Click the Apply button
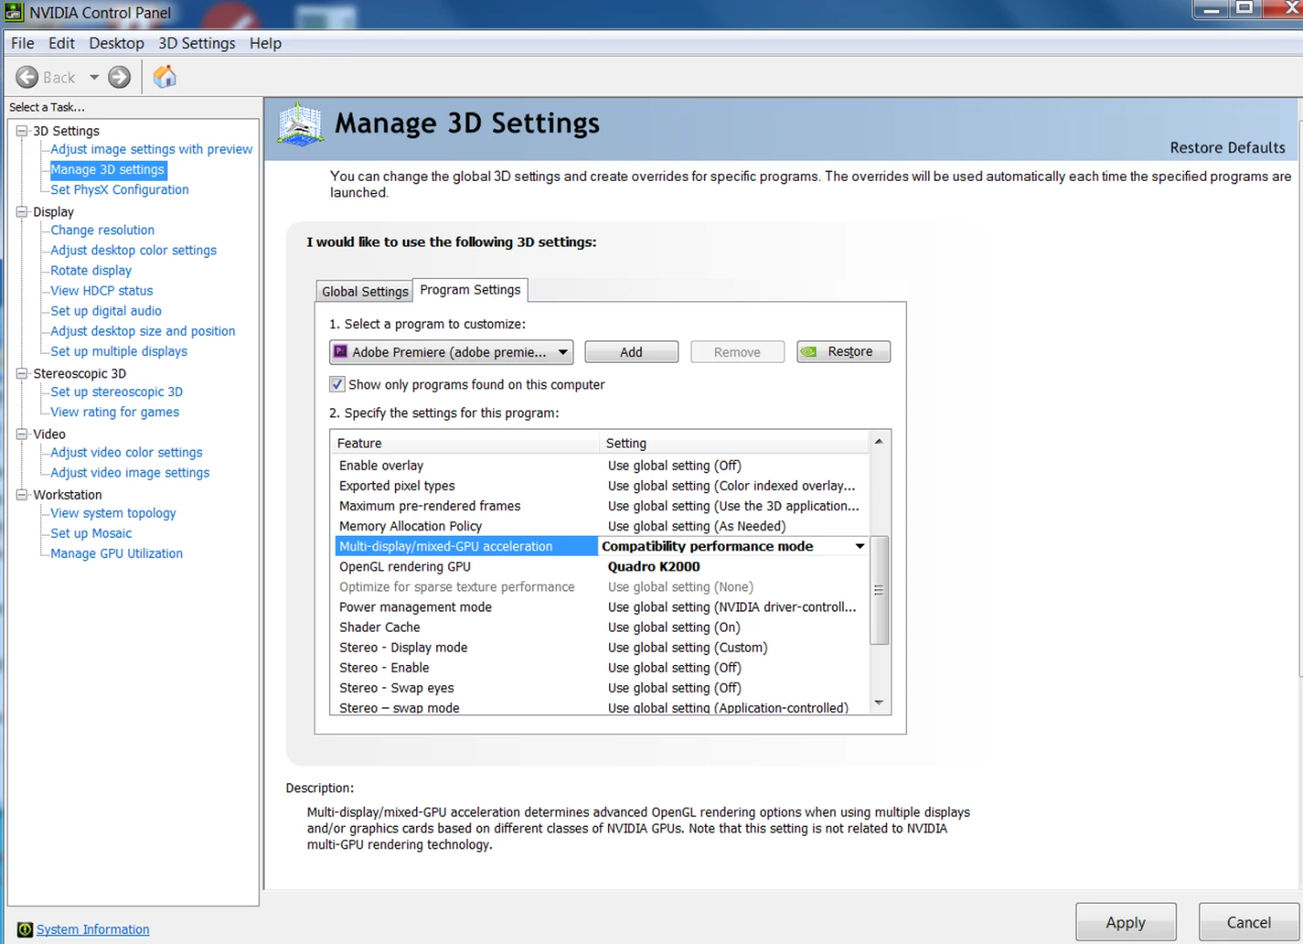The image size is (1303, 944). (1126, 922)
